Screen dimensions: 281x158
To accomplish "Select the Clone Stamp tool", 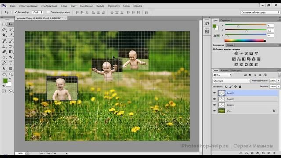I will coord(4,47).
